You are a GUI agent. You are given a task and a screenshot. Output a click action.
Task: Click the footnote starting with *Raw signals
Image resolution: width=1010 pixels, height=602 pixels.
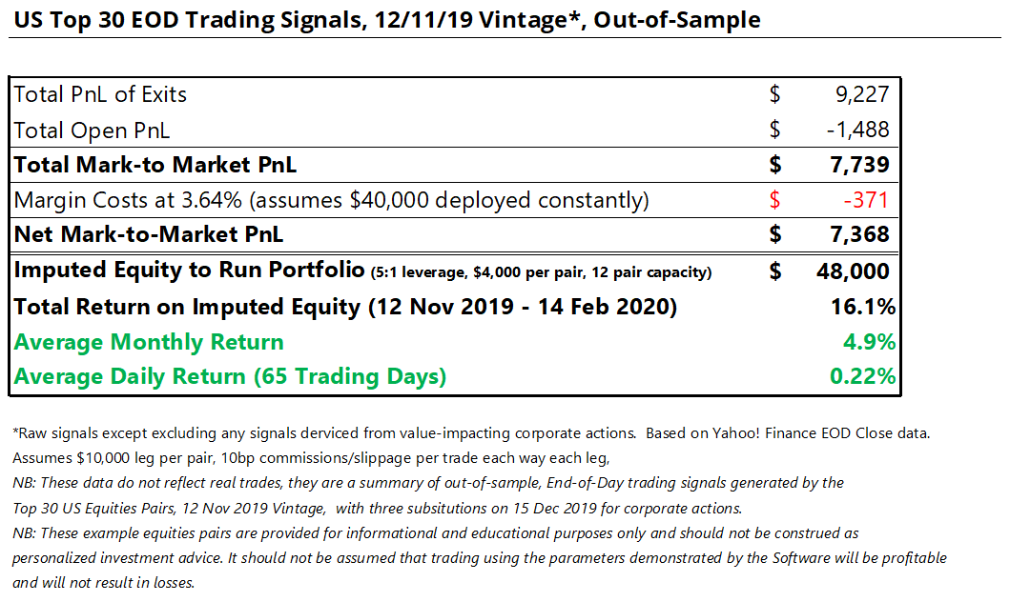tap(471, 432)
